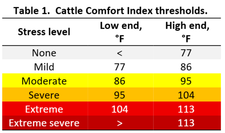Select the Mild stress level cell
This screenshot has height=133, width=225.
tap(44, 67)
